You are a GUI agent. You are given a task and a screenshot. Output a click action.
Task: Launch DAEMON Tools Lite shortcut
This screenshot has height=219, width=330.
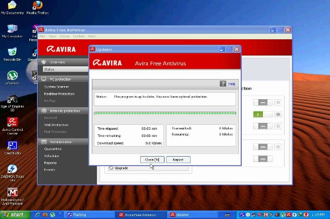click(x=12, y=173)
